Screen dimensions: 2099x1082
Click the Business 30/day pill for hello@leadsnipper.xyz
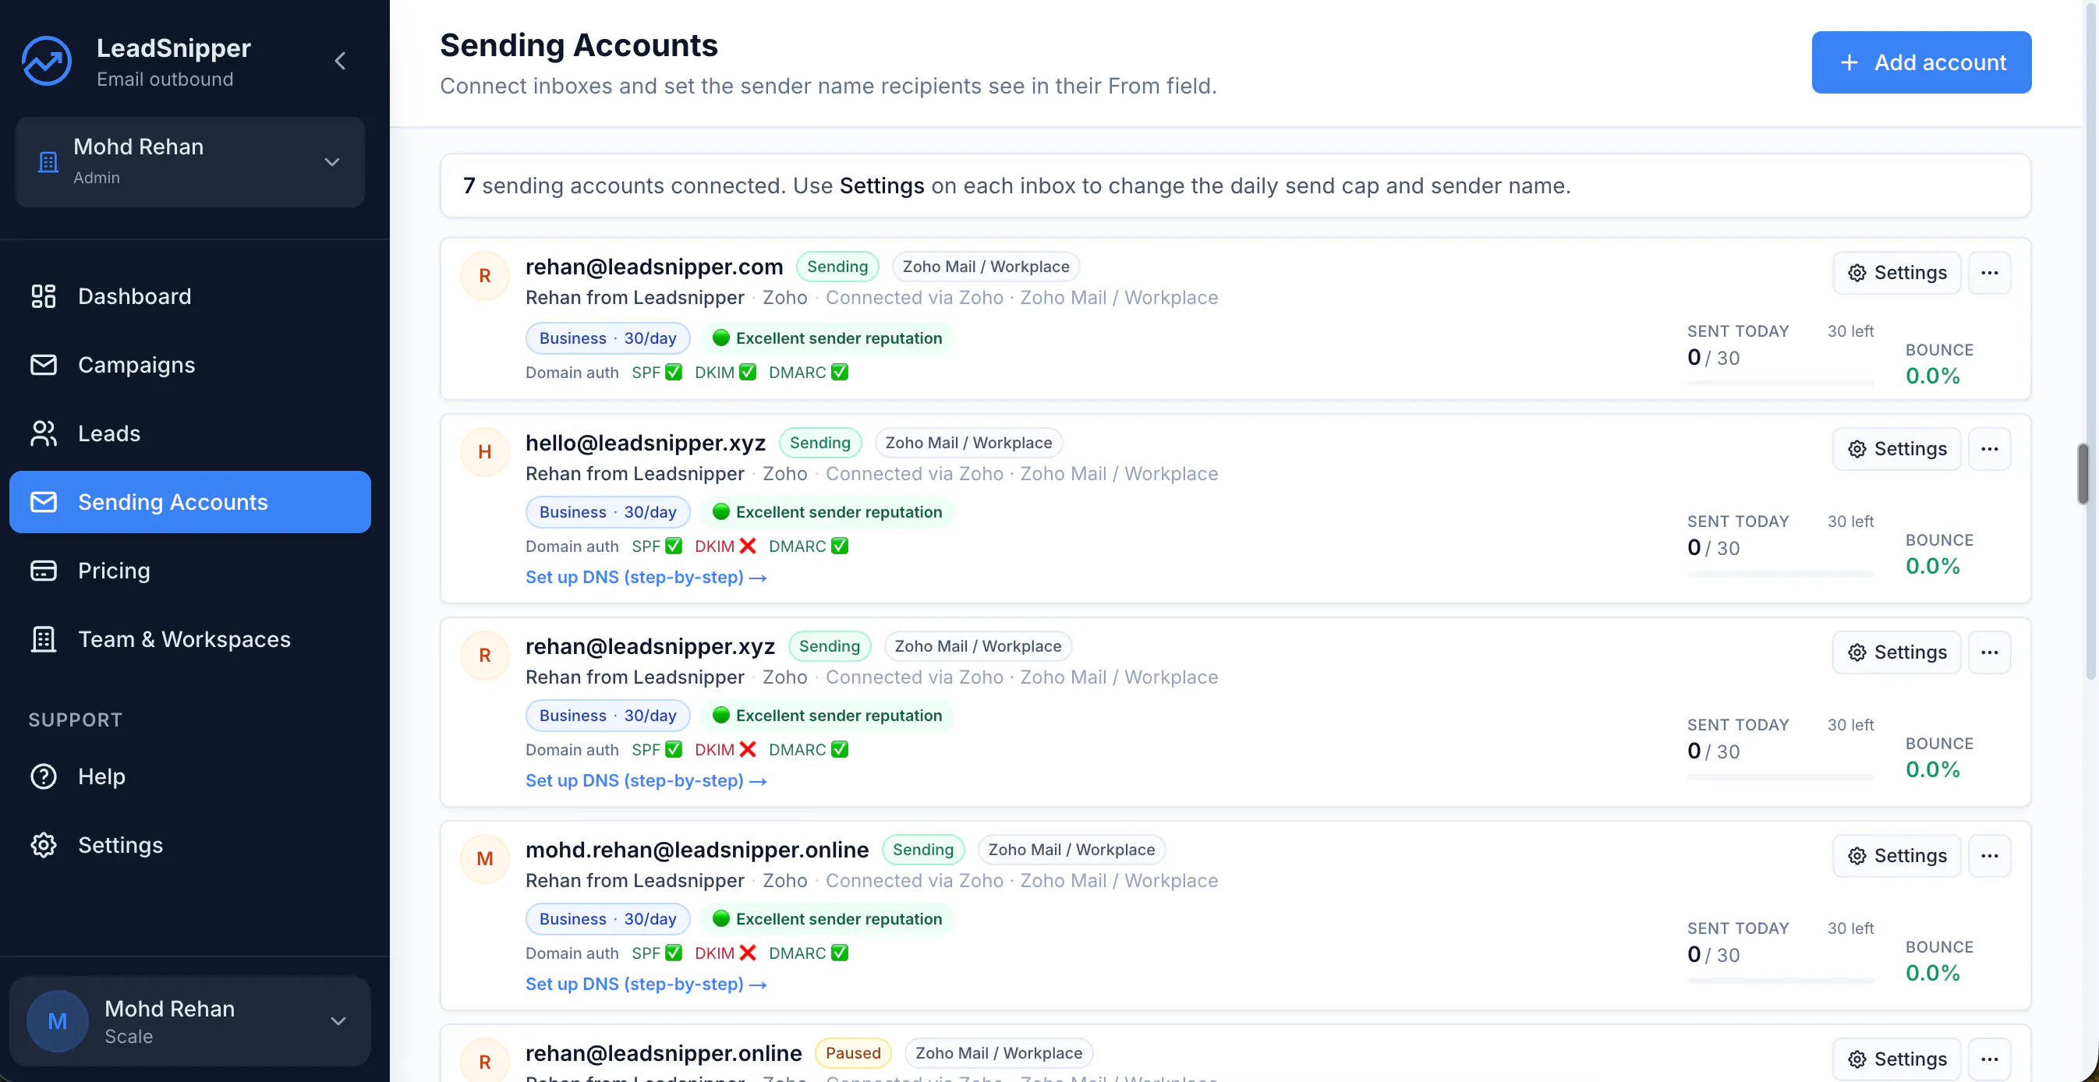point(608,511)
